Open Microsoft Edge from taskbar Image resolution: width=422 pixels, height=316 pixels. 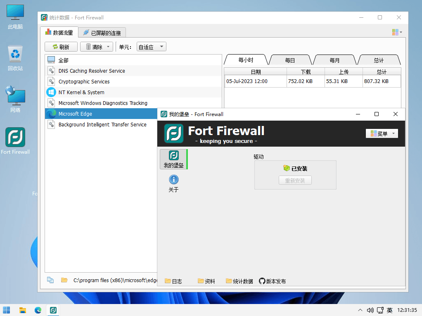38,310
